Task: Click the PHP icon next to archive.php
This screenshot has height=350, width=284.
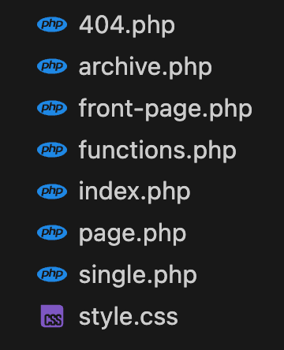Action: pyautogui.click(x=52, y=66)
